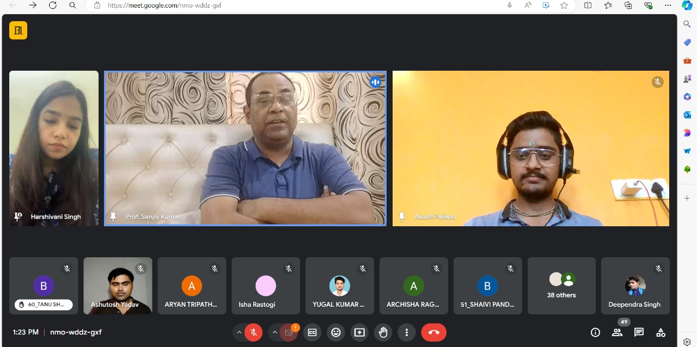Open sidebar settings gear icon

(687, 342)
